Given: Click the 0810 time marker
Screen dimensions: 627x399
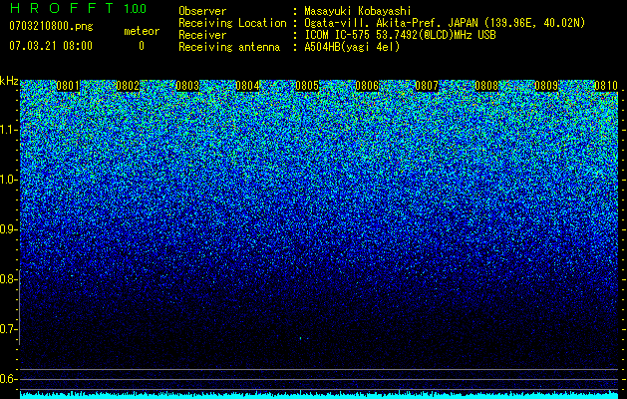Looking at the screenshot, I should click(x=606, y=86).
